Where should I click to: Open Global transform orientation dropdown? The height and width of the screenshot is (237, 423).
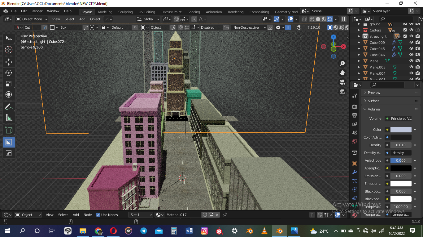pos(148,19)
